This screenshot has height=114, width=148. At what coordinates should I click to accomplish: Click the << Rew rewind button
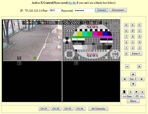point(127,96)
